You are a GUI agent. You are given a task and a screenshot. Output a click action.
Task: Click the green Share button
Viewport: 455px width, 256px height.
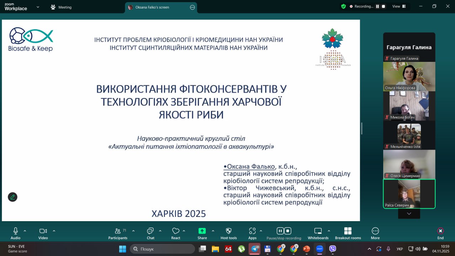[x=202, y=231]
